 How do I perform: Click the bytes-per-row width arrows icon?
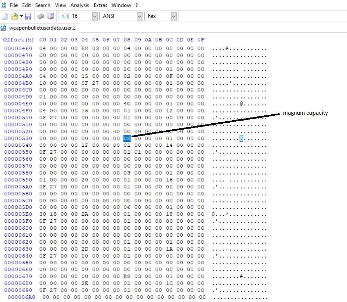(65, 16)
